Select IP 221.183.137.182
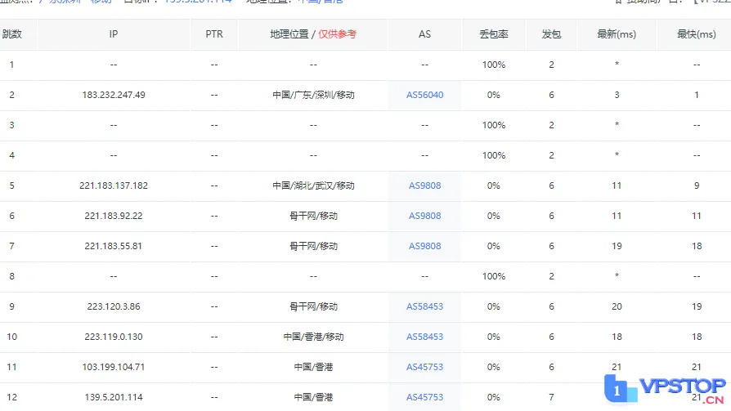This screenshot has width=731, height=411. click(x=114, y=185)
